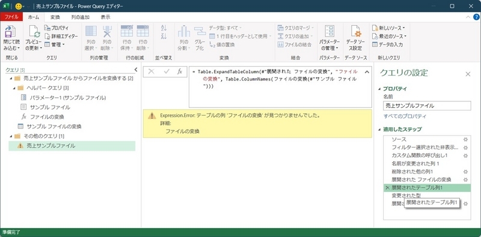Select 売上サンプルファイル query with warning
Viewport: 481px width, 237px height.
[x=72, y=146]
